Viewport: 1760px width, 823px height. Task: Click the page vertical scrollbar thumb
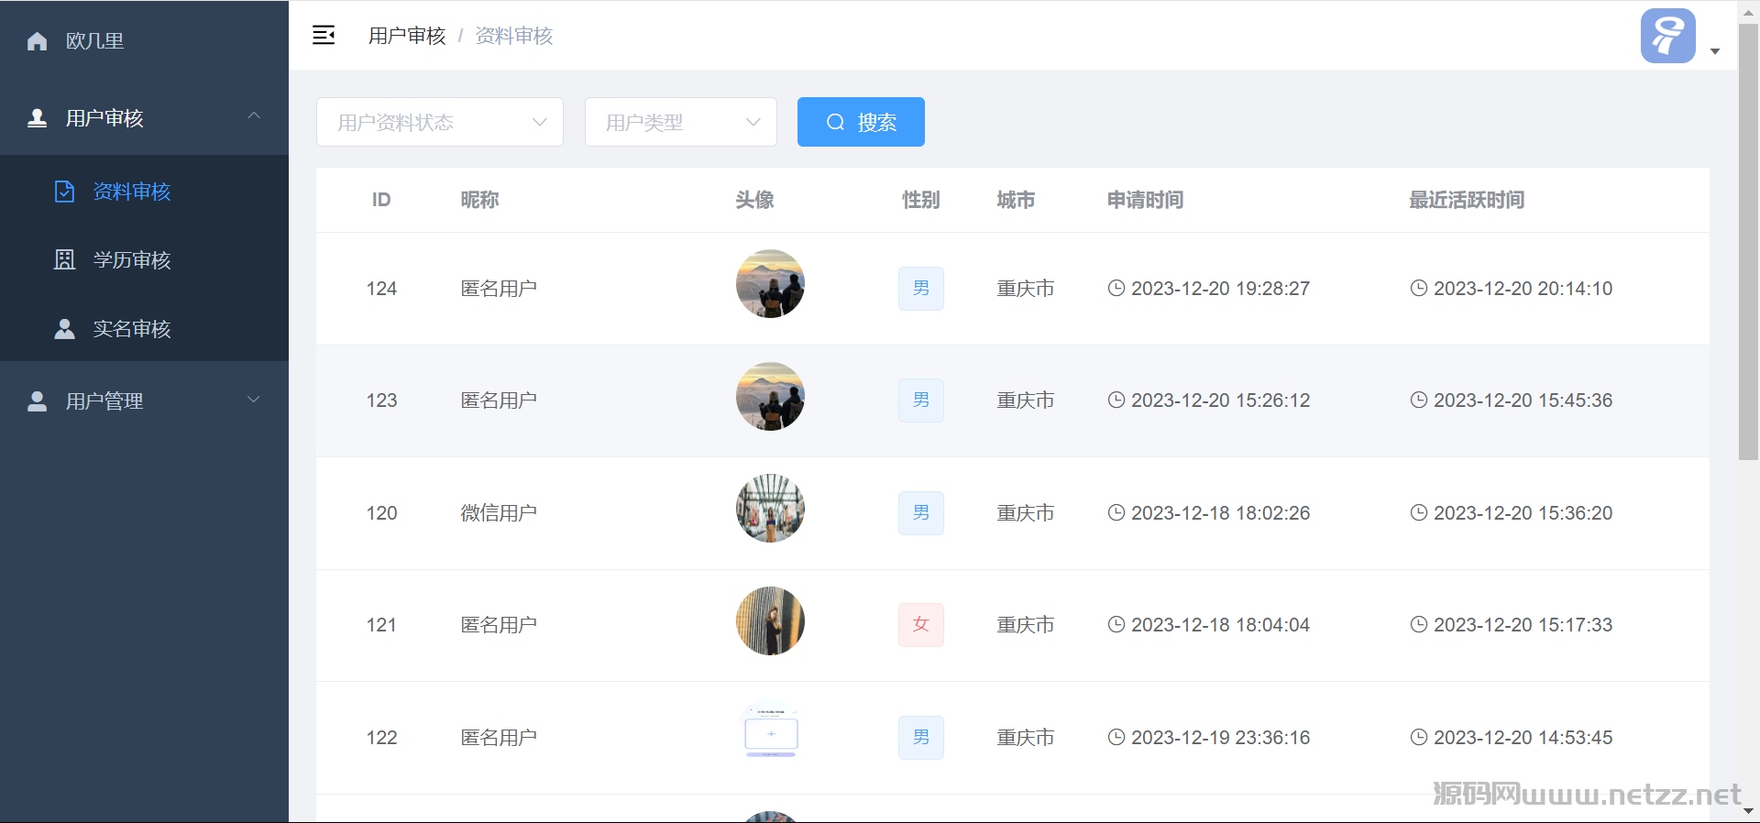point(1748,241)
